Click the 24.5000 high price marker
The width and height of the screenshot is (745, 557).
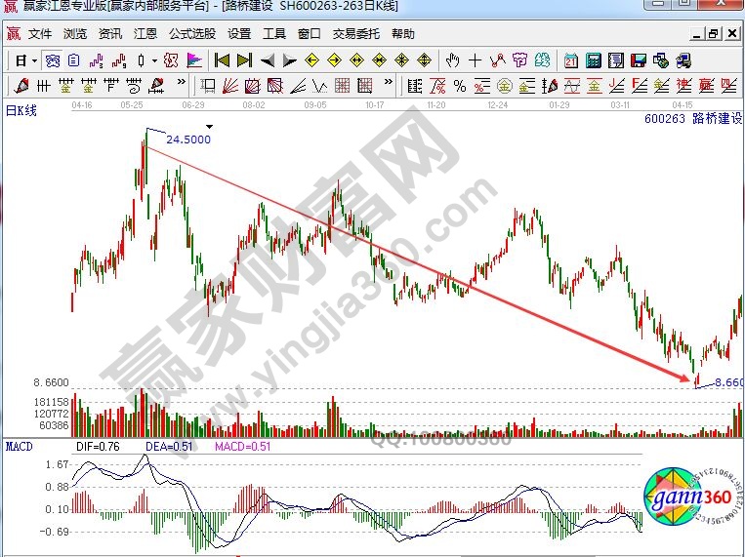point(188,139)
